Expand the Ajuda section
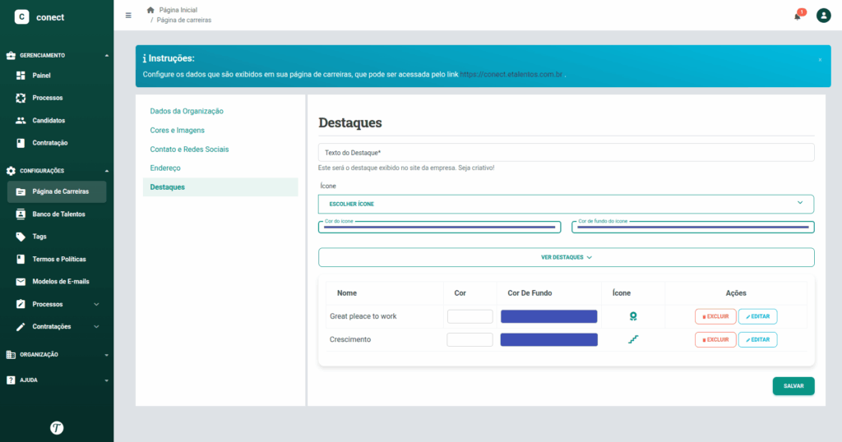Image resolution: width=842 pixels, height=442 pixels. [x=106, y=380]
